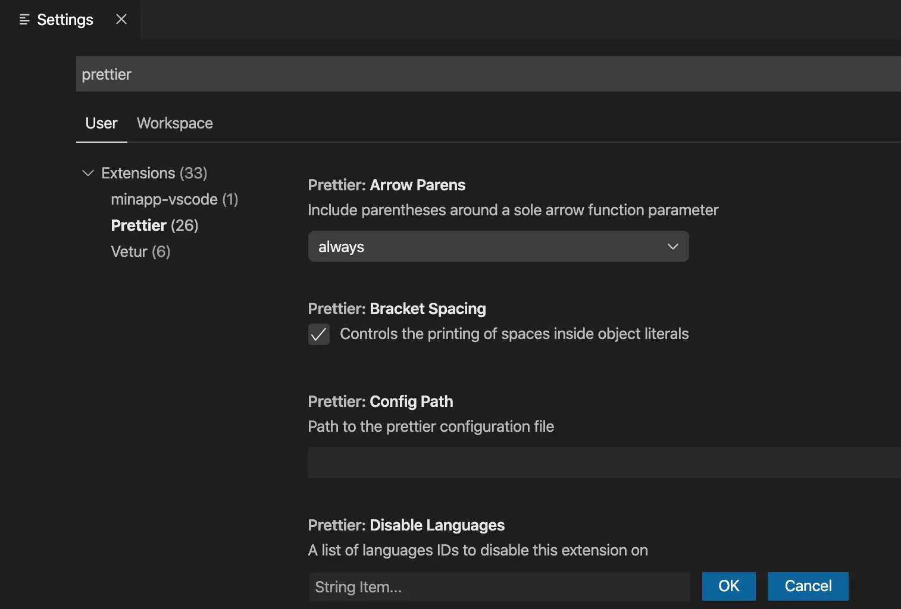Select Vetur (6) in the settings tree
901x609 pixels.
[x=140, y=252]
